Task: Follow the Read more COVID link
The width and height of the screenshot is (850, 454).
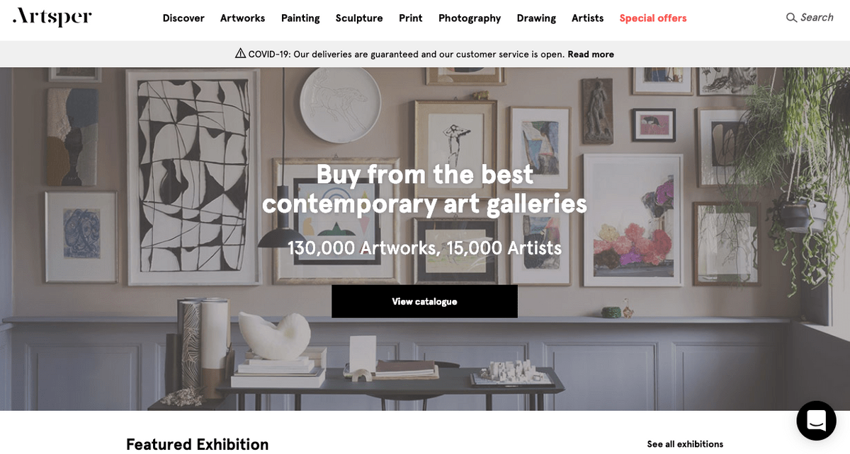Action: (x=591, y=54)
